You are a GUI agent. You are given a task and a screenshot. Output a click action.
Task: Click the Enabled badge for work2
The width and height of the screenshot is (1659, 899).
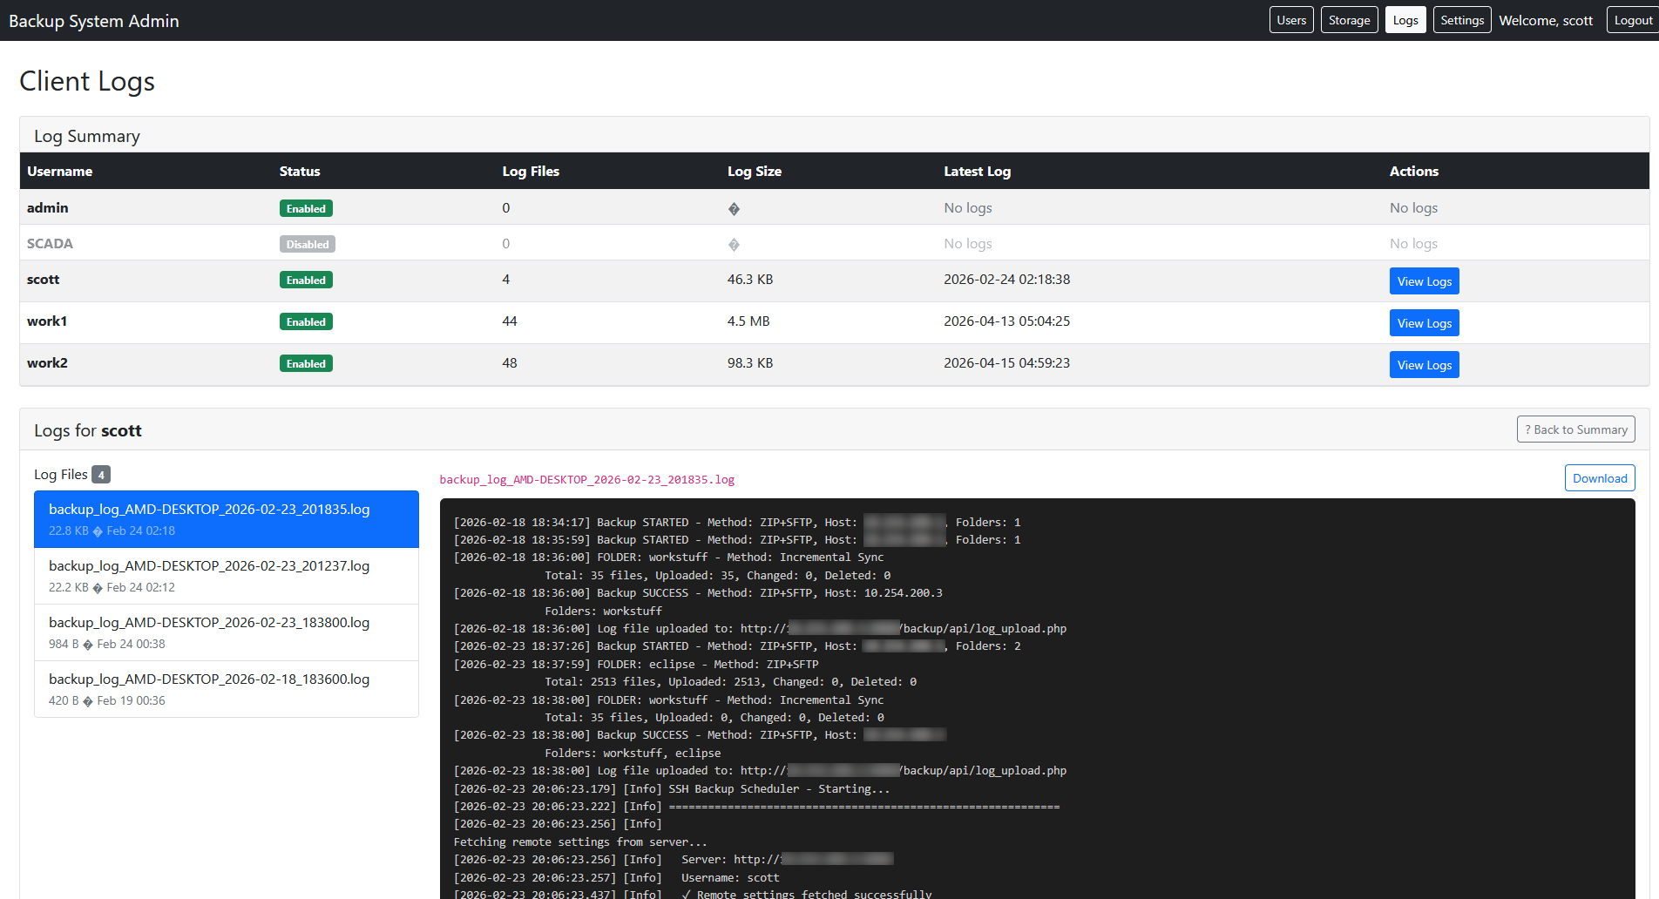(306, 363)
